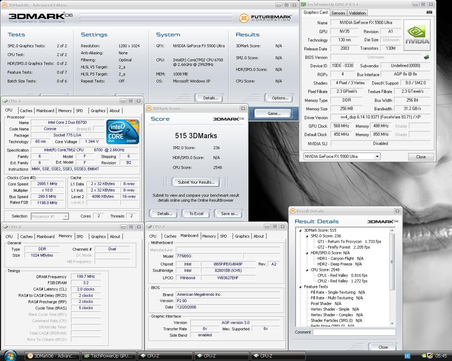Click the Driver Version field in GPU-Z

[381, 117]
